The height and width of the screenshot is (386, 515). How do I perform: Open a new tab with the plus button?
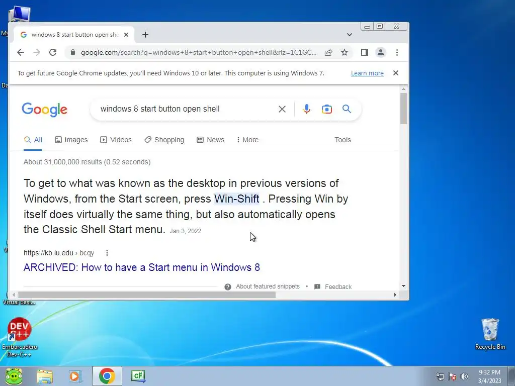coord(145,35)
